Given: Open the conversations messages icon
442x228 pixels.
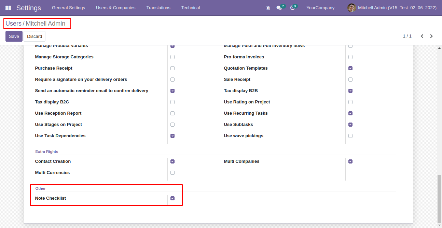Looking at the screenshot, I should pyautogui.click(x=279, y=8).
